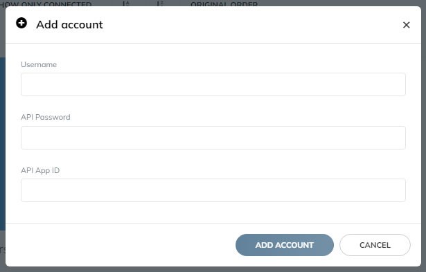Image resolution: width=426 pixels, height=272 pixels.
Task: Toggle SHOW ONLY CONNECTED behind the dialog
Action: (x=46, y=3)
